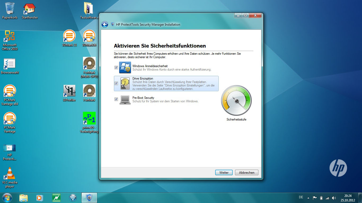The image size is (362, 203).
Task: Open the Browserwahl desktop shortcut
Action: (x=10, y=66)
